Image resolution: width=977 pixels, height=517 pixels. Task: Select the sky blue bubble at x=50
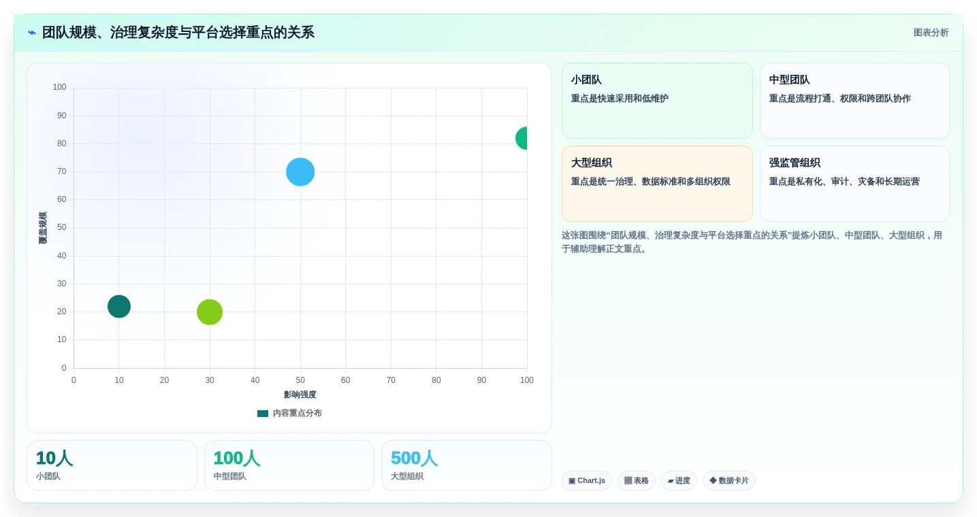coord(300,171)
